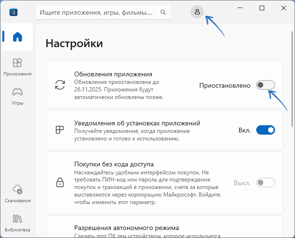The height and width of the screenshot is (238, 295).
Task: Toggle the Обновления приложения switch
Action: 266,85
